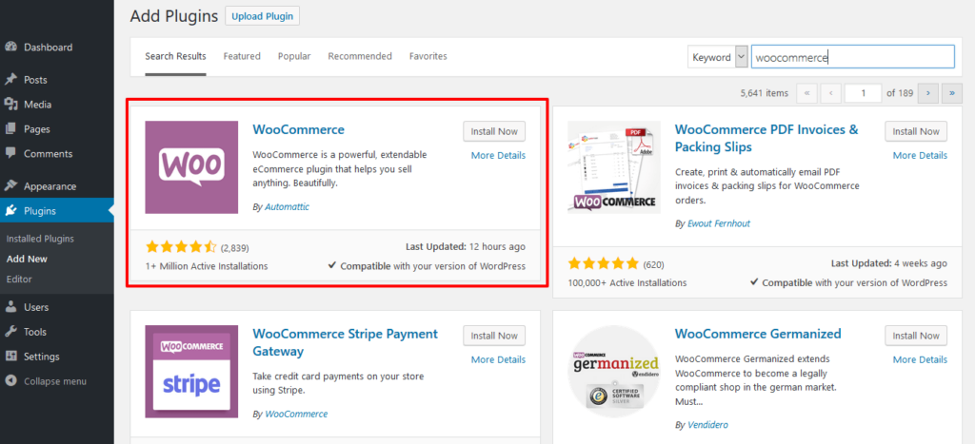Click the Posts pushpin icon
Screen dimensions: 975x444
tap(10, 80)
